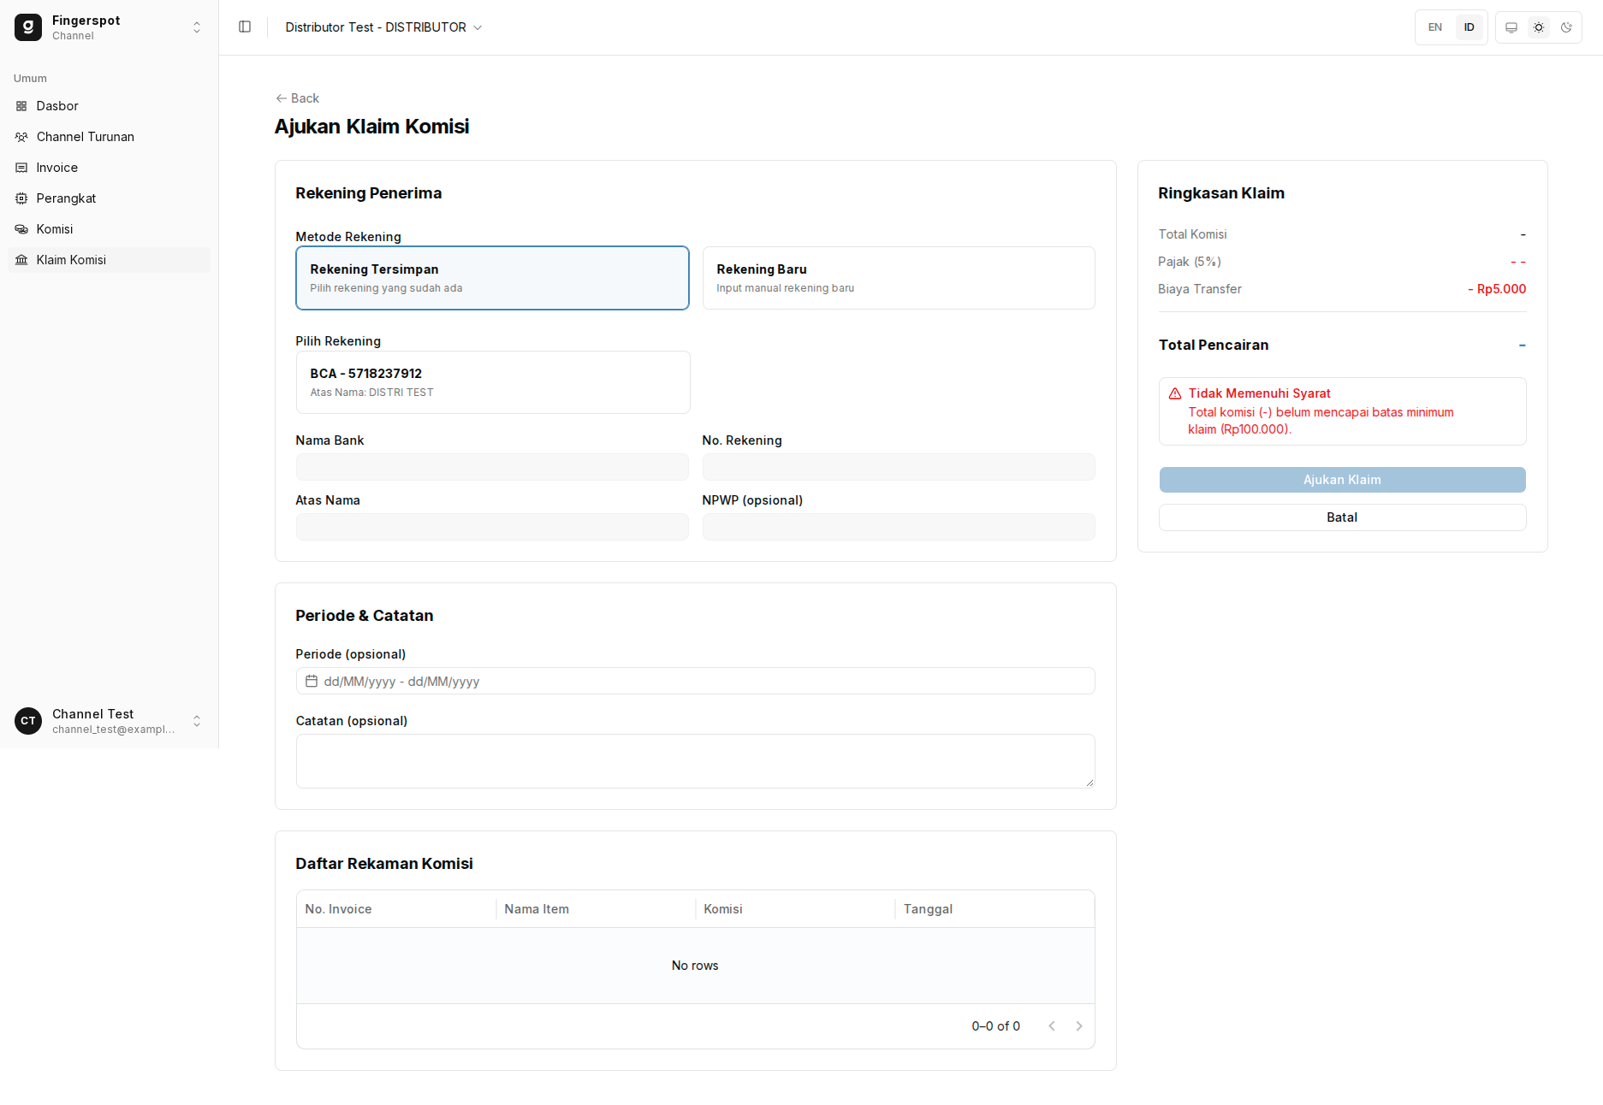Click the Catatan textarea
This screenshot has width=1603, height=1105.
tap(696, 761)
